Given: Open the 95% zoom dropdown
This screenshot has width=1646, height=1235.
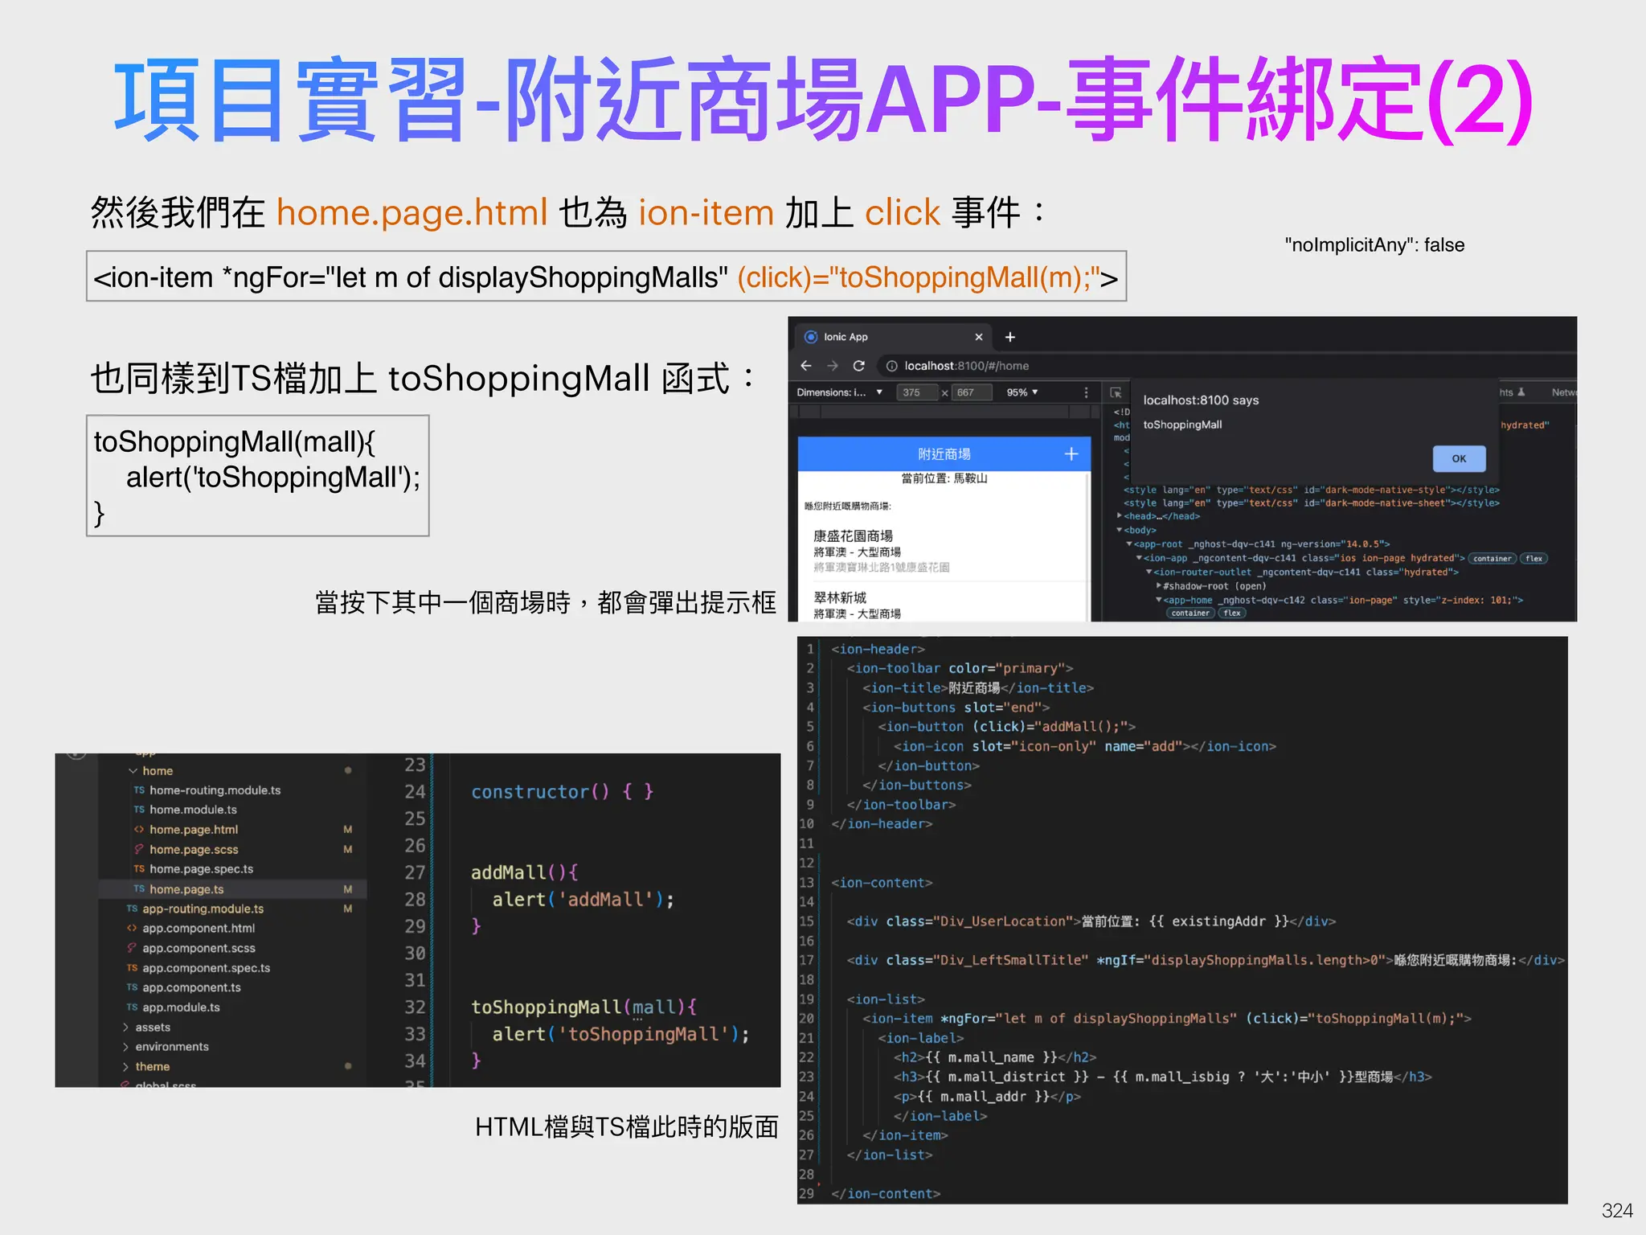Looking at the screenshot, I should tap(1022, 392).
